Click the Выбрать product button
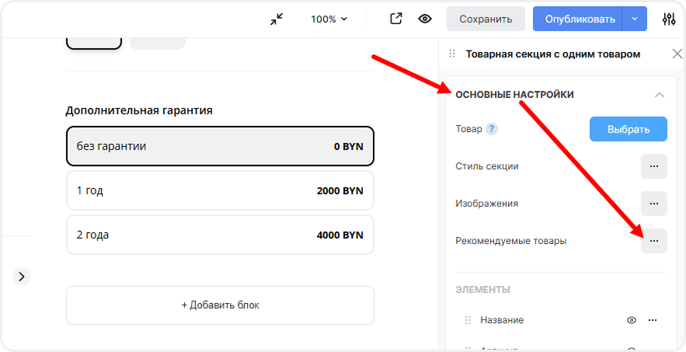 [628, 129]
